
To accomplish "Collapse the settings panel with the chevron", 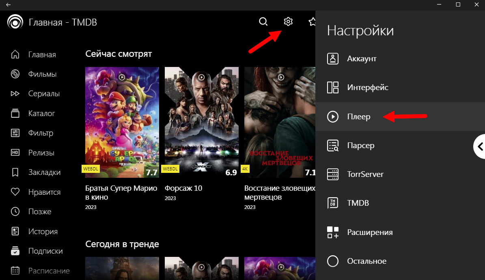I will click(480, 146).
